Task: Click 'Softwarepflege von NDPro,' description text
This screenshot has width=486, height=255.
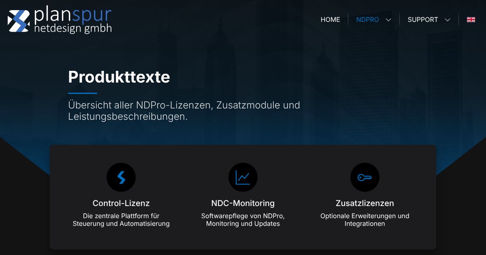Action: click(x=243, y=216)
